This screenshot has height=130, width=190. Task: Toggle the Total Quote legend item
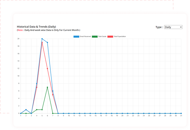[99, 36]
